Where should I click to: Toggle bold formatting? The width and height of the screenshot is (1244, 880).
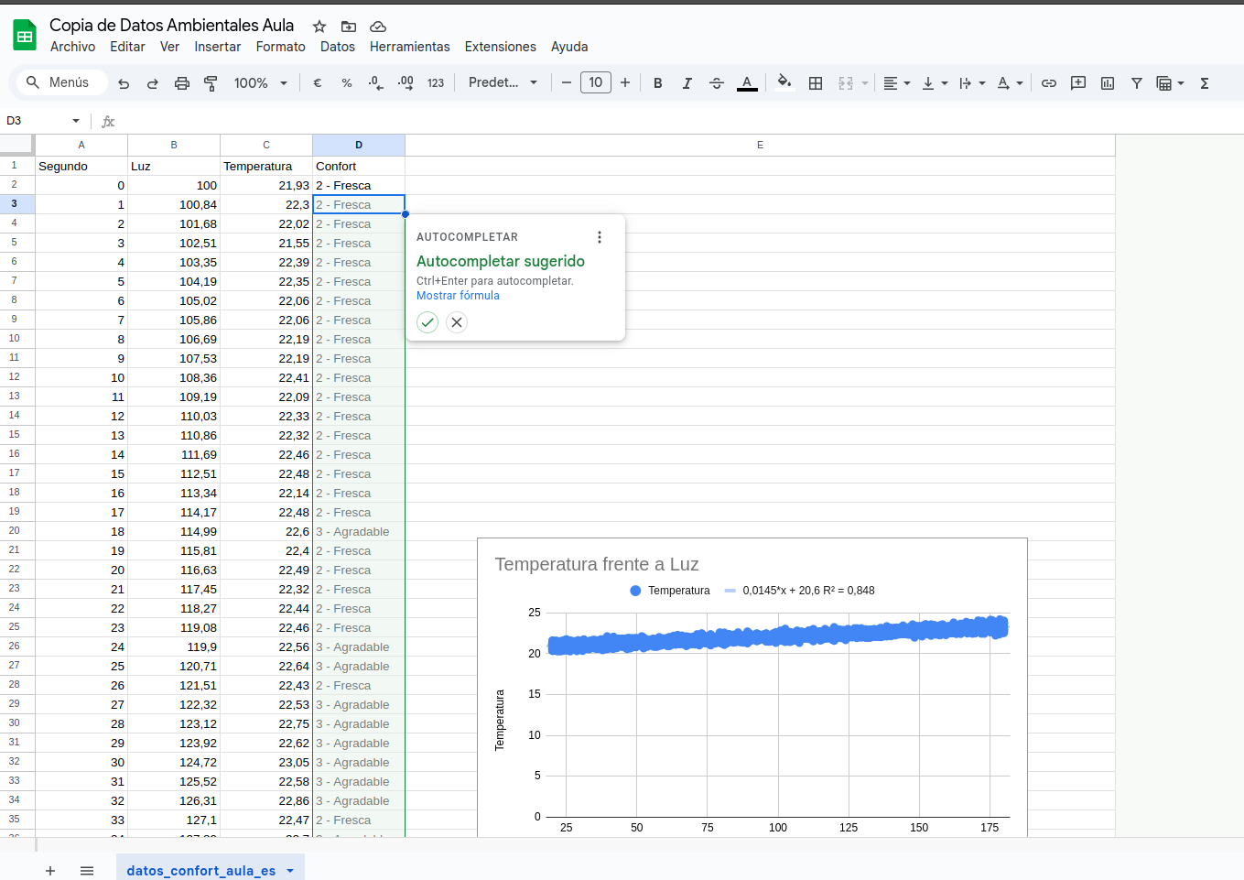point(657,83)
